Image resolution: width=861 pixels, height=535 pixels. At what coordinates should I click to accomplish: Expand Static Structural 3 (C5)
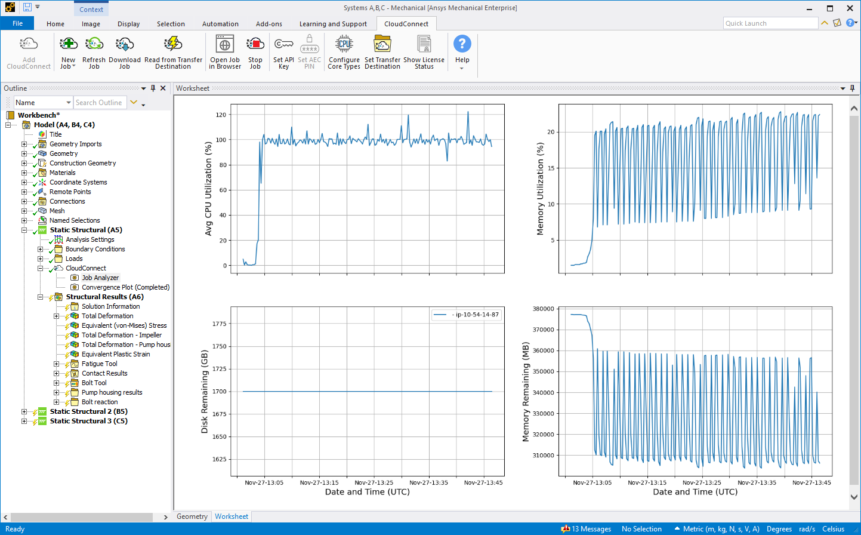point(24,421)
